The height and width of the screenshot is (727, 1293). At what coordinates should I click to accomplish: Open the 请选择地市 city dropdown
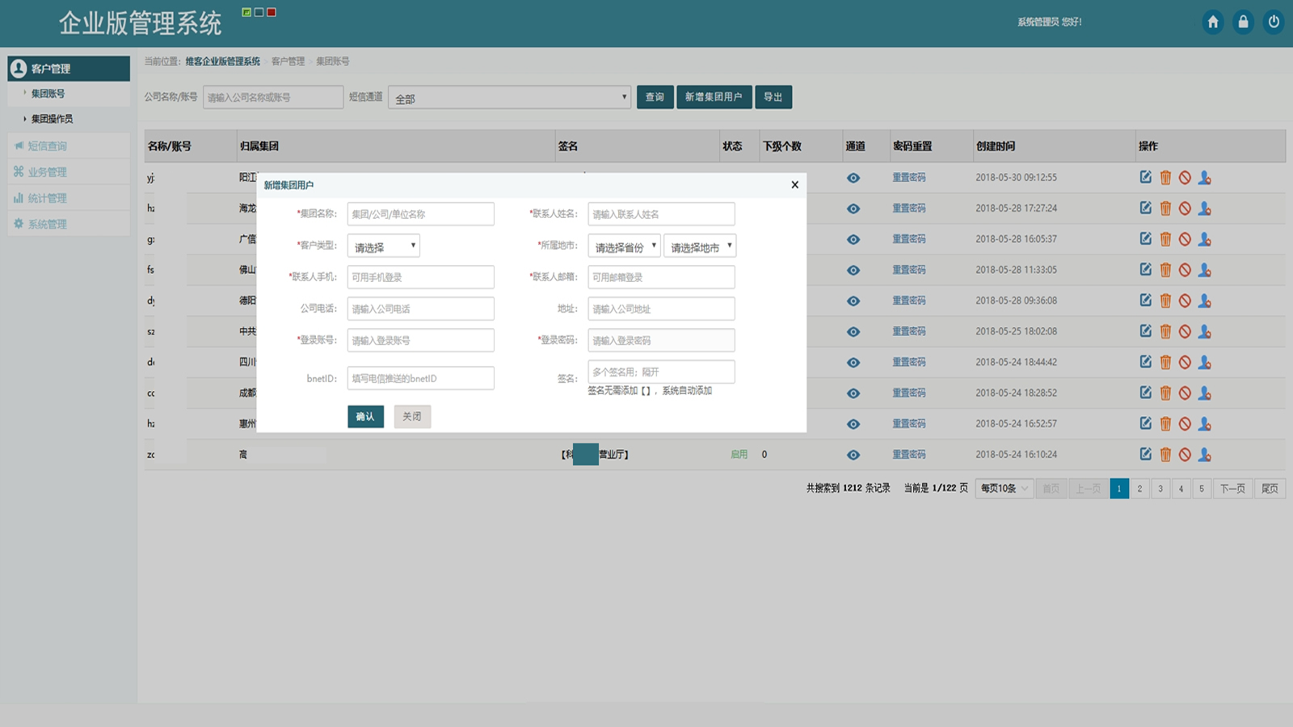coord(700,246)
